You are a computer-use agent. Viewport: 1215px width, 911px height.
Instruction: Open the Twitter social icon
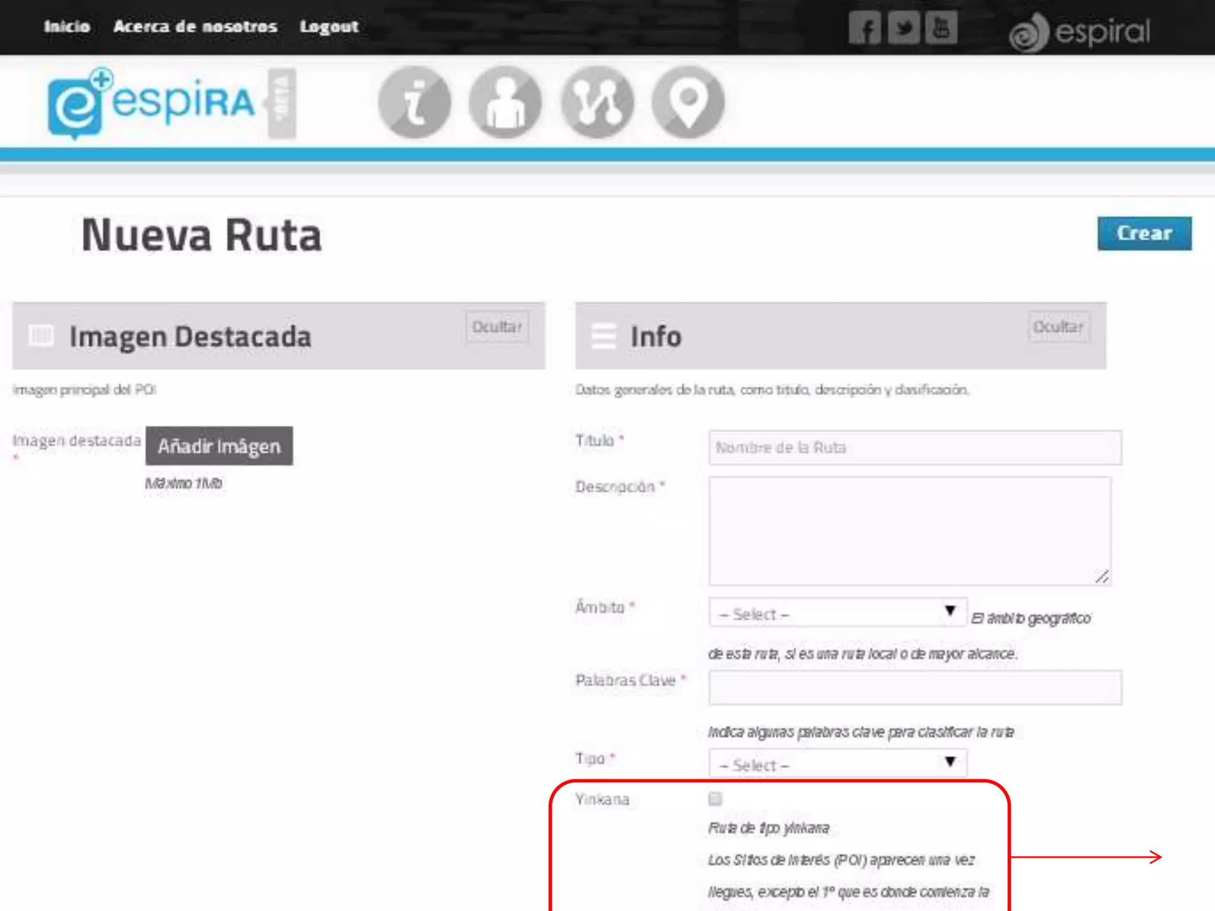(x=904, y=28)
